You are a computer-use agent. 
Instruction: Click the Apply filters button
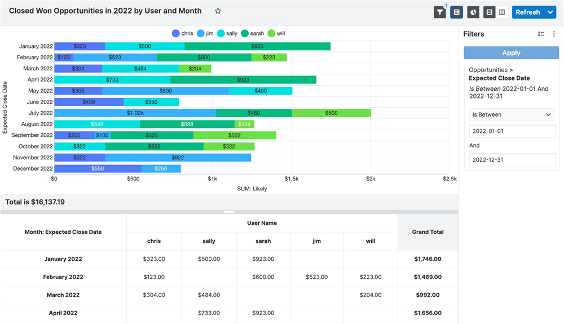511,53
